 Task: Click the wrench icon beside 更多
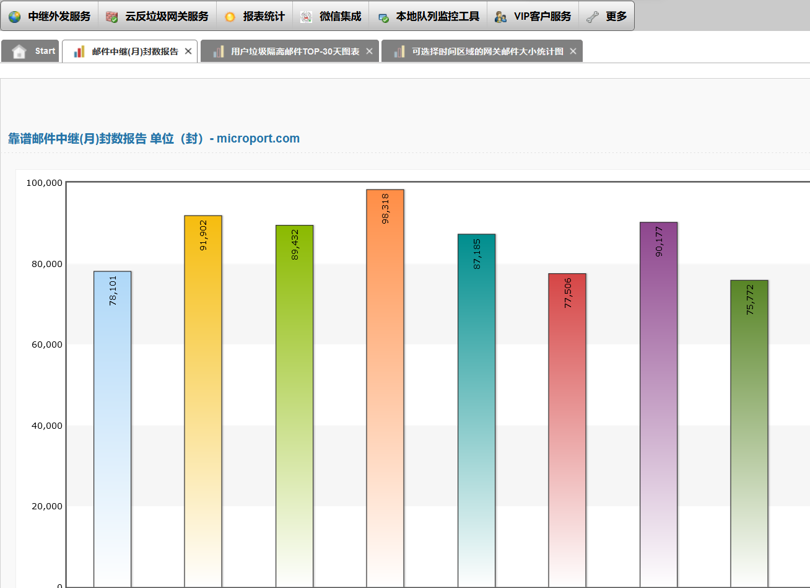coord(593,17)
